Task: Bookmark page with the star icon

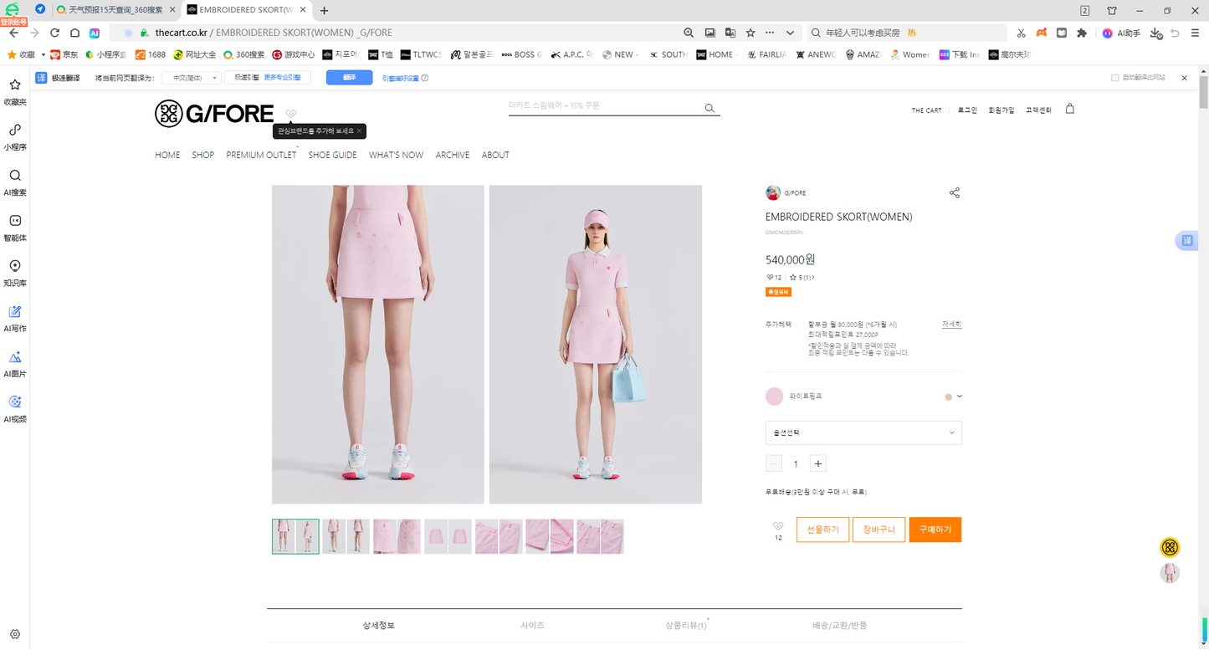Action: click(x=751, y=33)
